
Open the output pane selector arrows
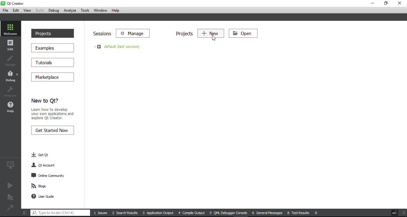pyautogui.click(x=316, y=213)
